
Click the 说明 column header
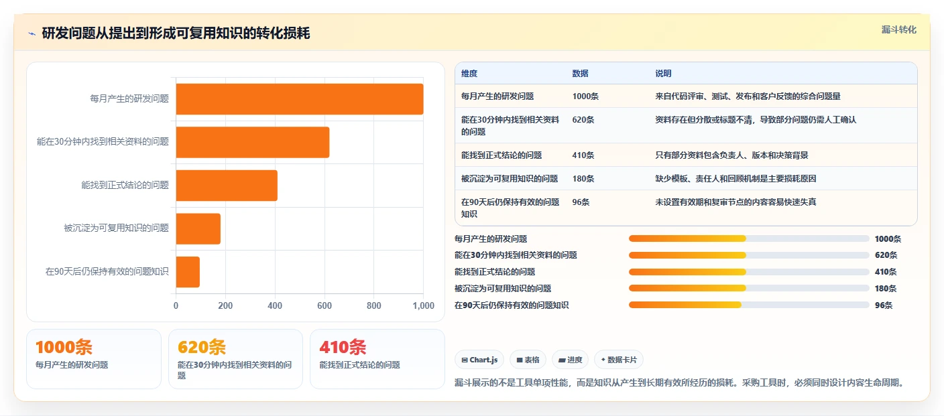663,74
